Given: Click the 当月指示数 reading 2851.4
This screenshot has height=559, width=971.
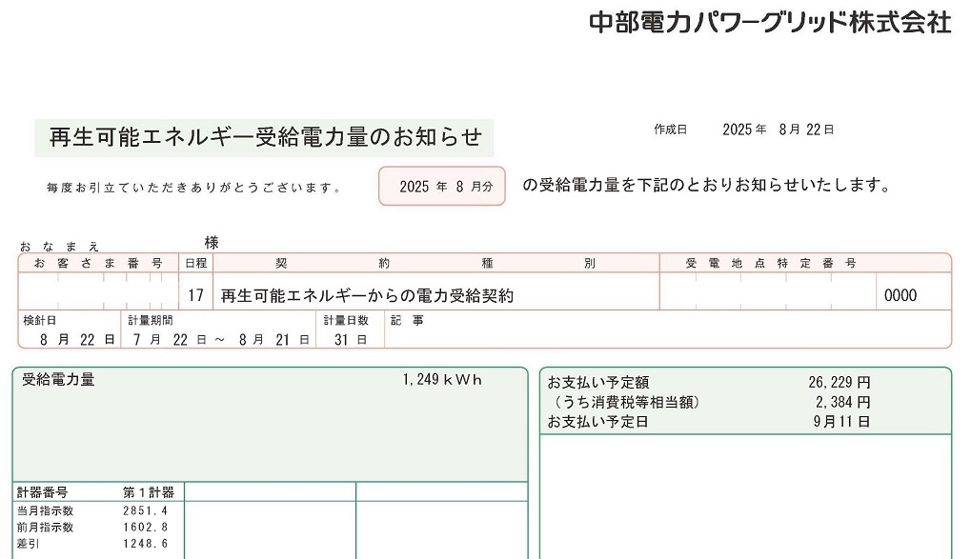Looking at the screenshot, I should click(x=146, y=510).
